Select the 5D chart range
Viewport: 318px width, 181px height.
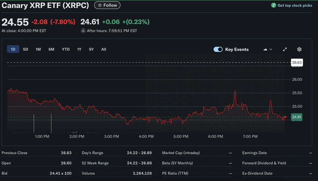pos(25,49)
